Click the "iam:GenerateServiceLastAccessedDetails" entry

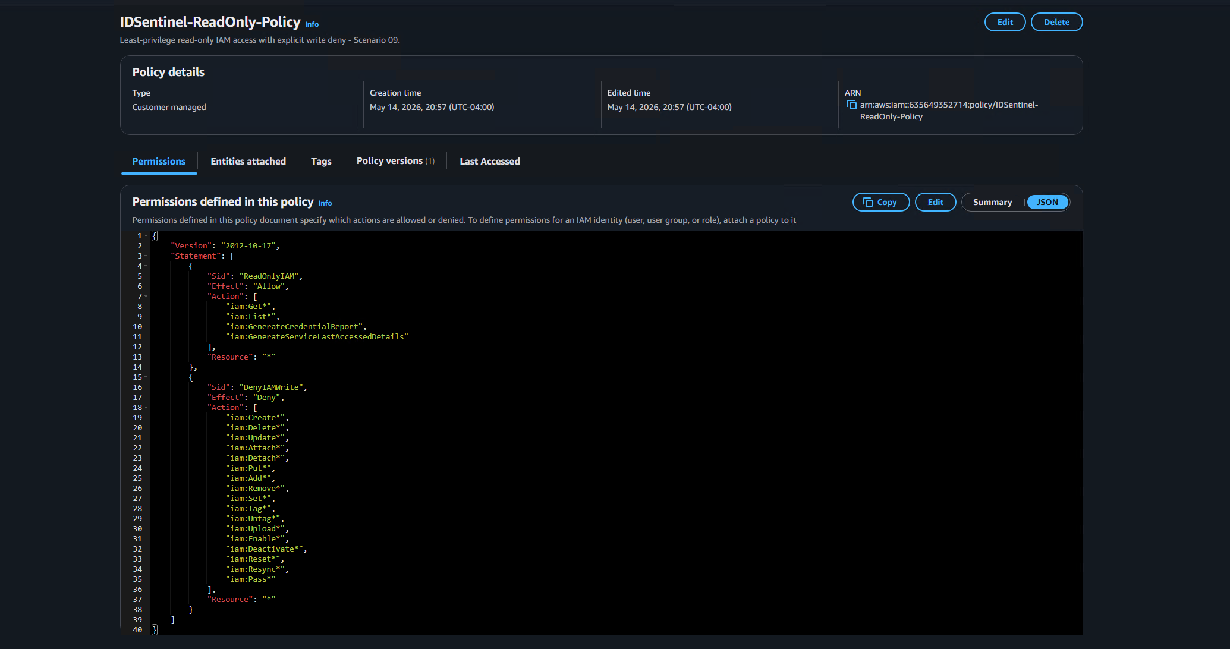[317, 337]
